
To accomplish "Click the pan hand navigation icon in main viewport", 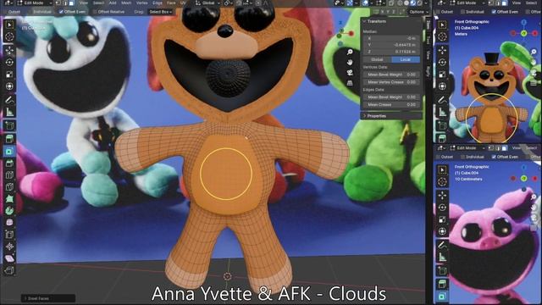I will [350, 62].
